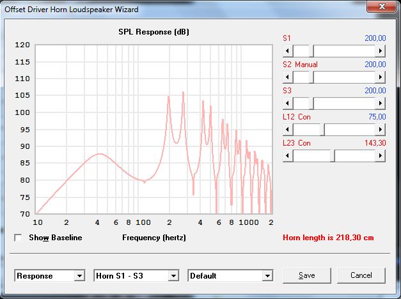
Task: Click the L23 Con slider thumb
Action: pyautogui.click(x=333, y=156)
